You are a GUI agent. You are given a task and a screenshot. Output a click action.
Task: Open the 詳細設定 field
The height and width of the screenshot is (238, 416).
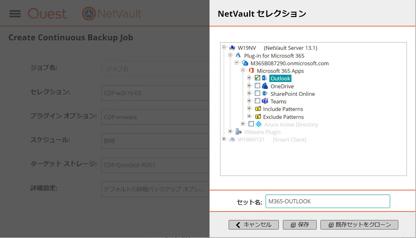[155, 189]
